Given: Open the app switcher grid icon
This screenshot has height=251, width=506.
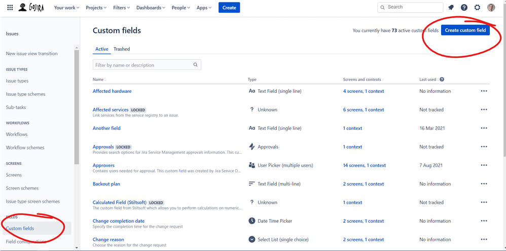Looking at the screenshot, I should (x=10, y=8).
